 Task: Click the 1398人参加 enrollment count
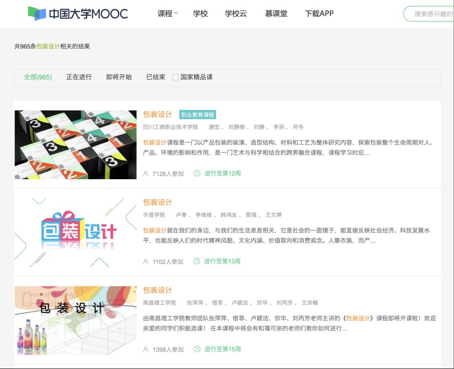(168, 349)
